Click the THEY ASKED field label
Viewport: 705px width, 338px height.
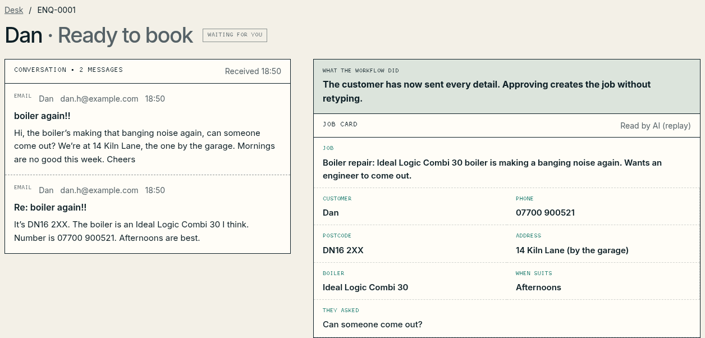(341, 310)
